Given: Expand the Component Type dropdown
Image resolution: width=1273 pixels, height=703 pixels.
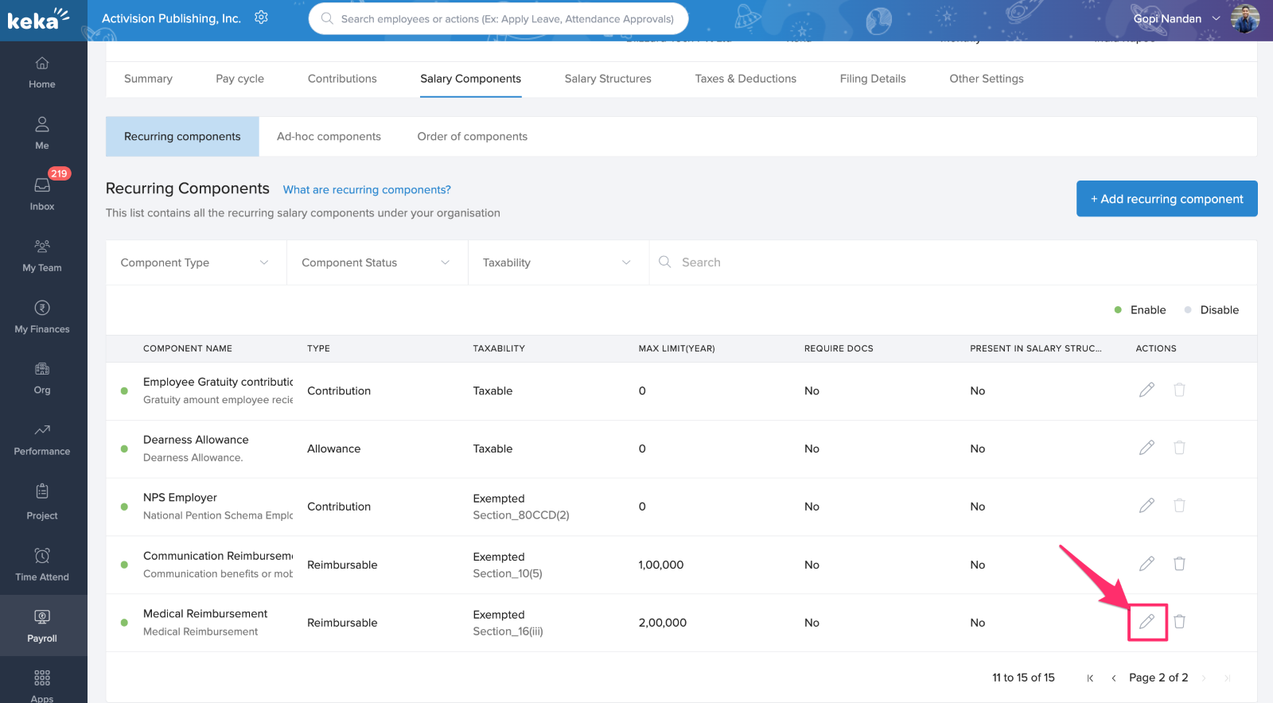Looking at the screenshot, I should click(195, 262).
